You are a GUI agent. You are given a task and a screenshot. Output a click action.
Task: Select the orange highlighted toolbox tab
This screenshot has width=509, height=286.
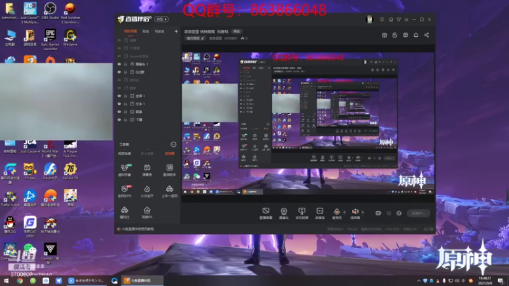point(169,153)
